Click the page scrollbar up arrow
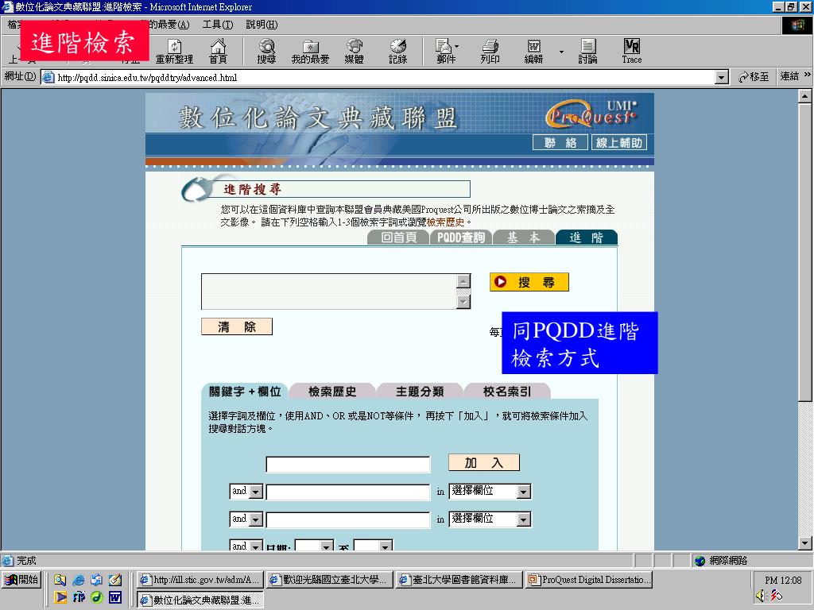 (x=804, y=96)
